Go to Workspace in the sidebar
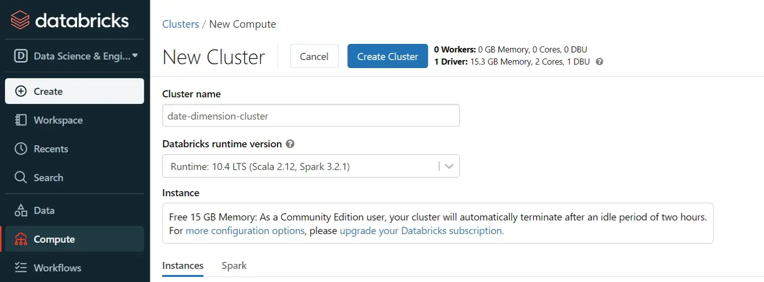 pos(75,120)
